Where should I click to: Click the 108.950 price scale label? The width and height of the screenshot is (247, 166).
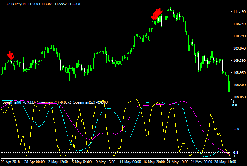pyautogui.click(x=239, y=73)
